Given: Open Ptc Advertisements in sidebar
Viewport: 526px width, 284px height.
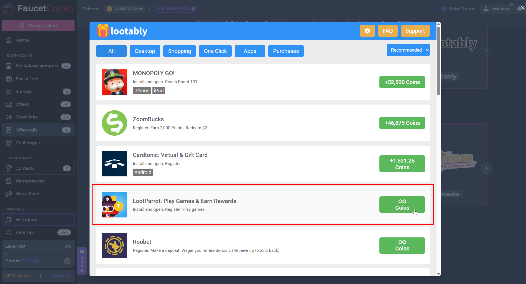Looking at the screenshot, I should [38, 66].
